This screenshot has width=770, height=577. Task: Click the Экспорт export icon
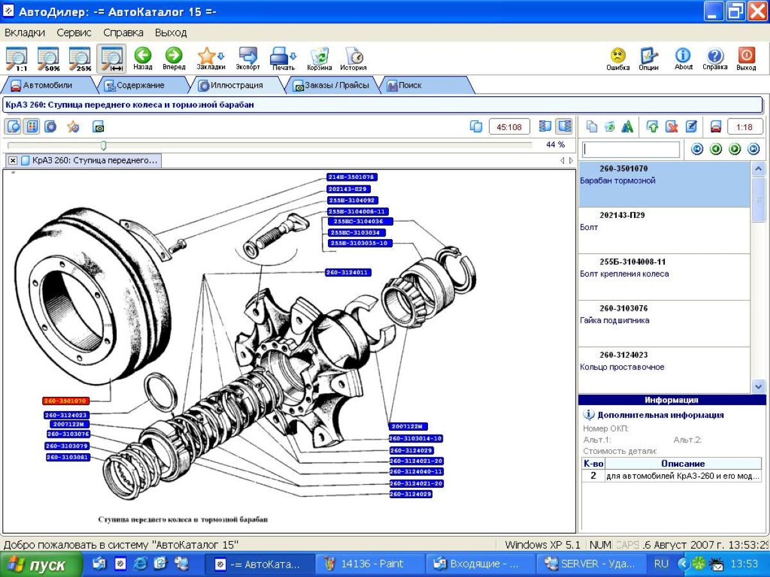tap(248, 58)
